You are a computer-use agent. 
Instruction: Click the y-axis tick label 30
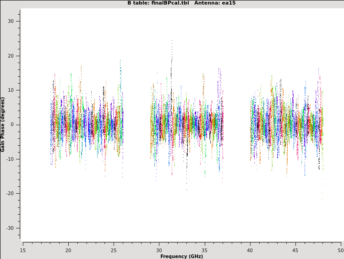tap(11, 21)
